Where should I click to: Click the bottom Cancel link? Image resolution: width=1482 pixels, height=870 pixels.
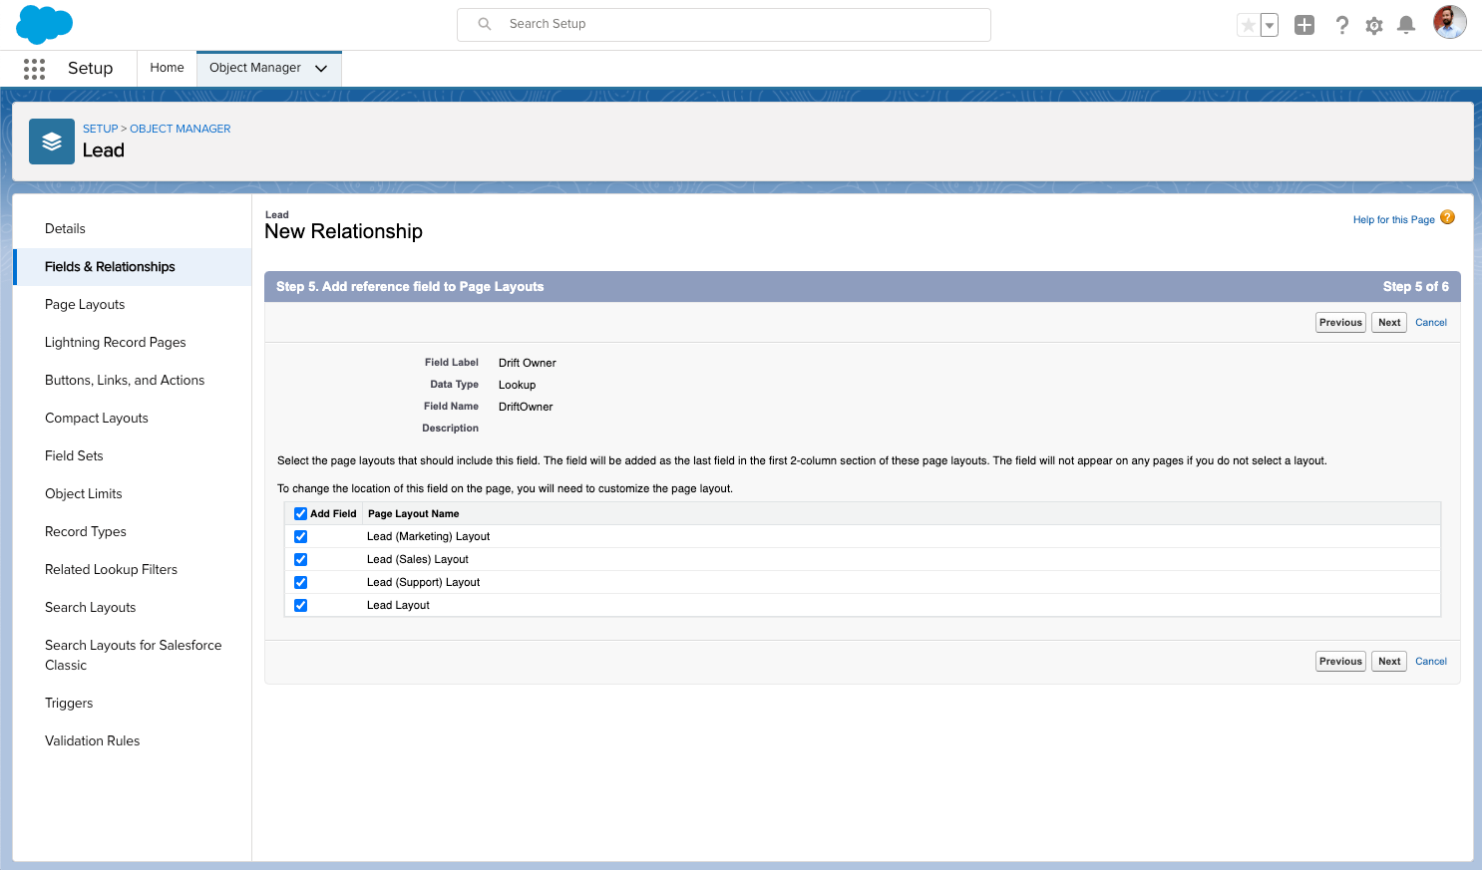[x=1431, y=662]
